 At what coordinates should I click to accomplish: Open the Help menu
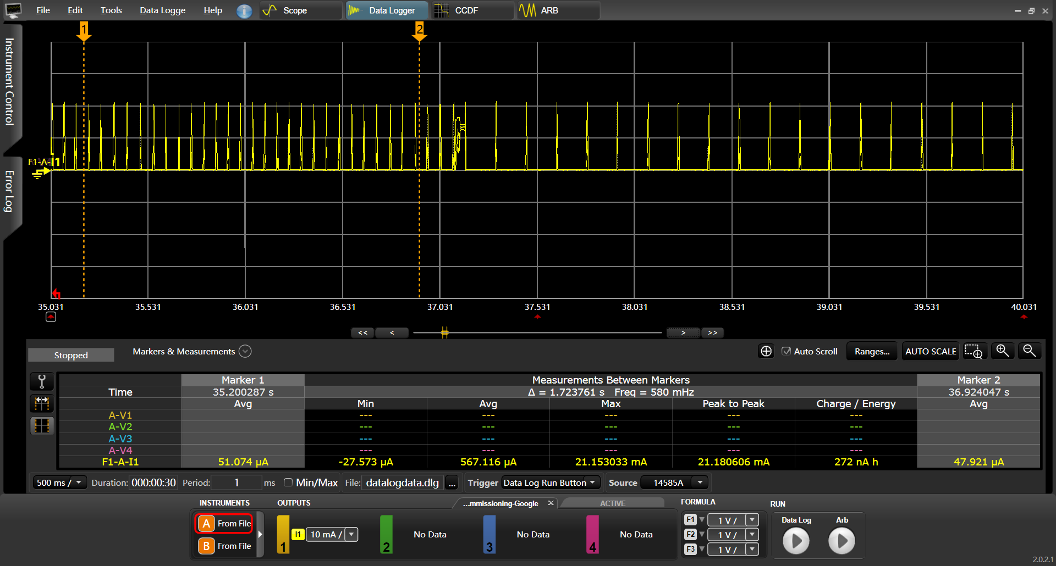(x=213, y=10)
